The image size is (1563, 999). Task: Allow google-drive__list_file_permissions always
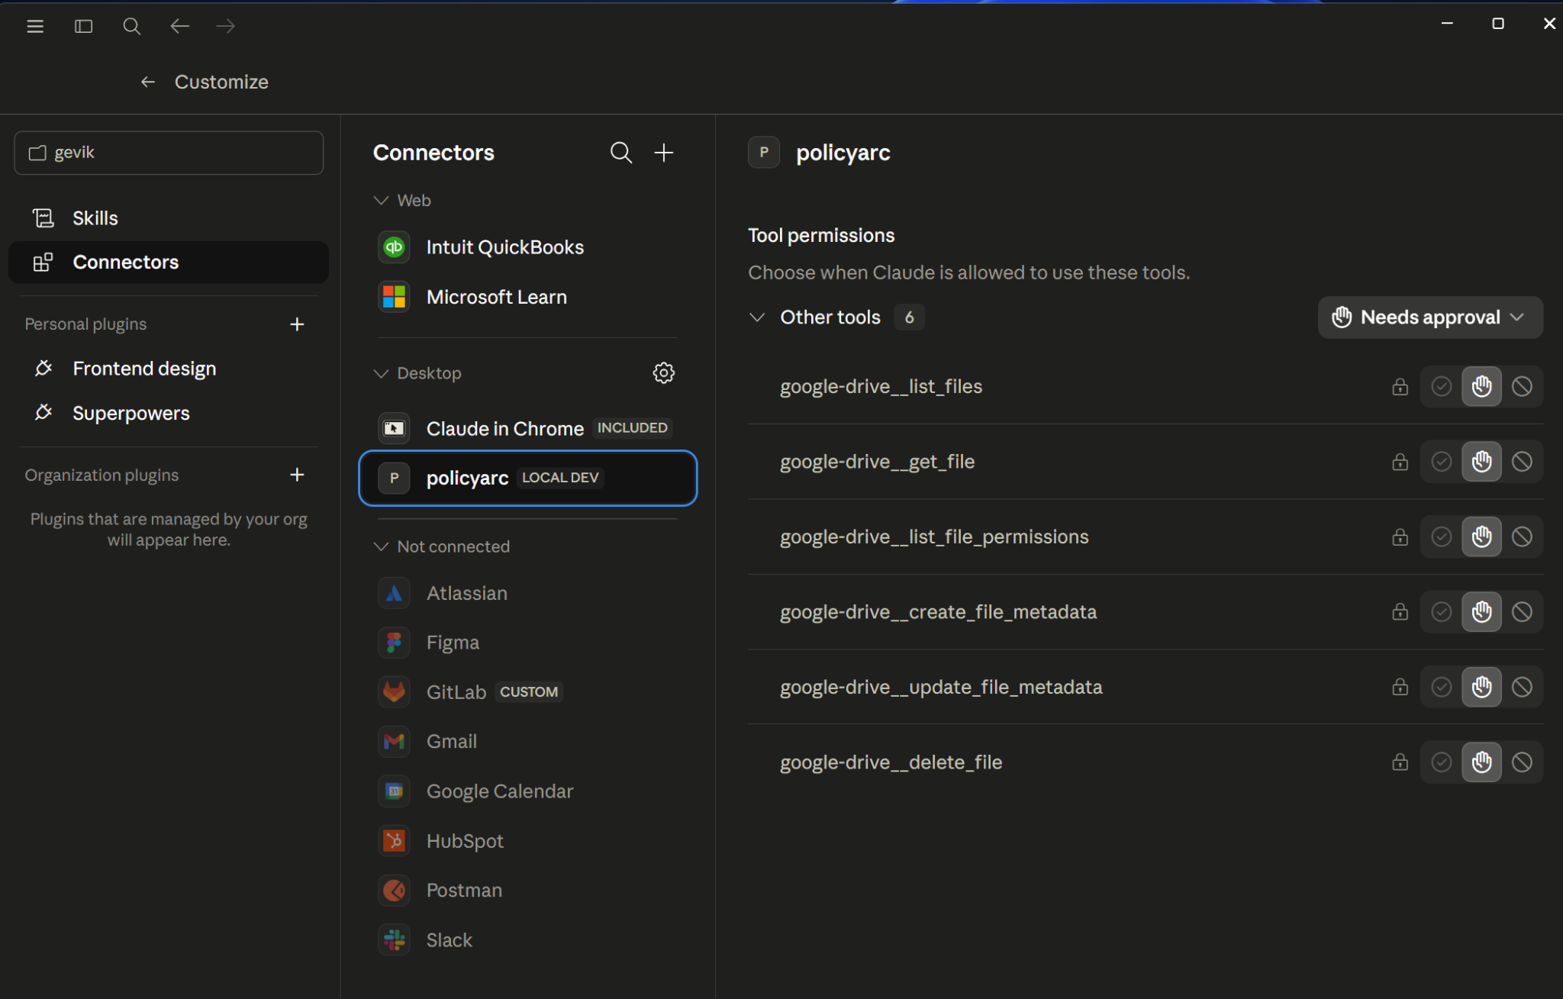(1441, 537)
